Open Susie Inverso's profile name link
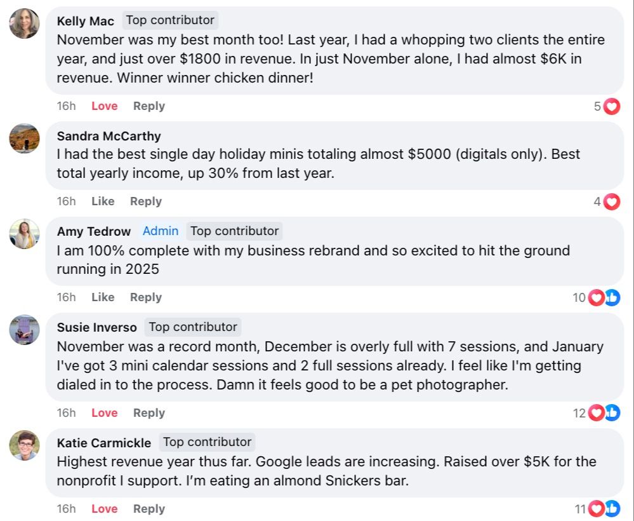 96,327
